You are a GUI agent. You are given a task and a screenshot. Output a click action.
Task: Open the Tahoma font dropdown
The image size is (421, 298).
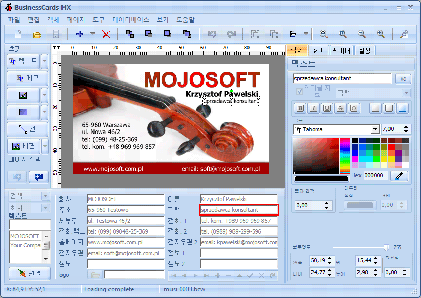pyautogui.click(x=375, y=129)
